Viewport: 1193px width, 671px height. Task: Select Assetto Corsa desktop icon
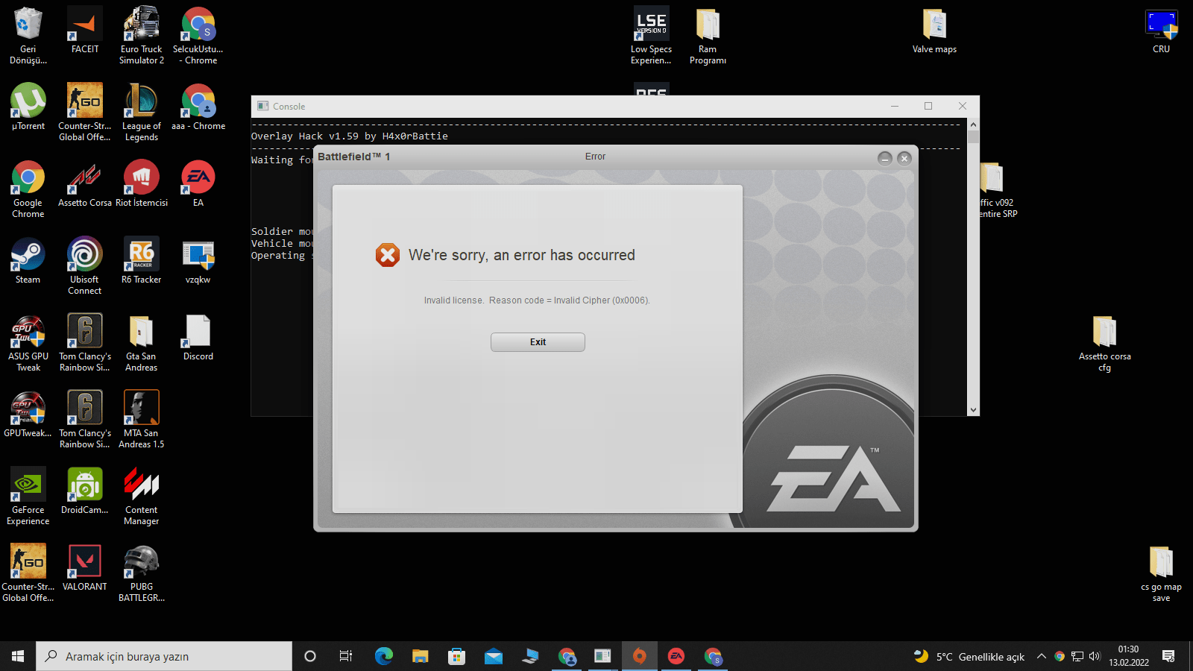pos(85,183)
